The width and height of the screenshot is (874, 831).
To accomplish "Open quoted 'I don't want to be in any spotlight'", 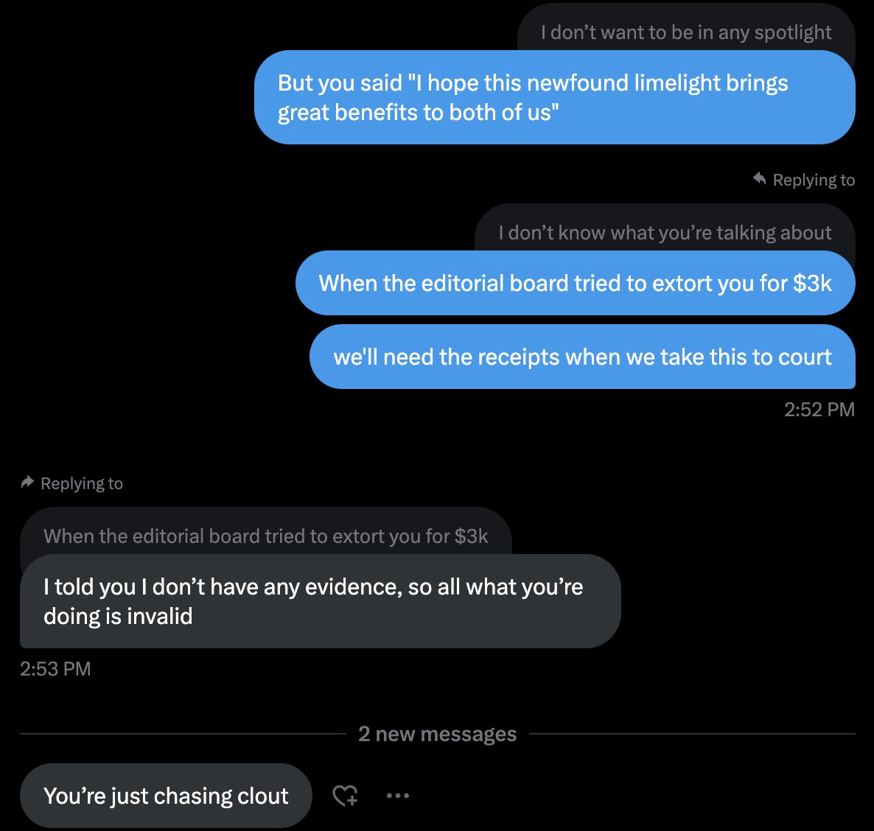I will coord(685,28).
